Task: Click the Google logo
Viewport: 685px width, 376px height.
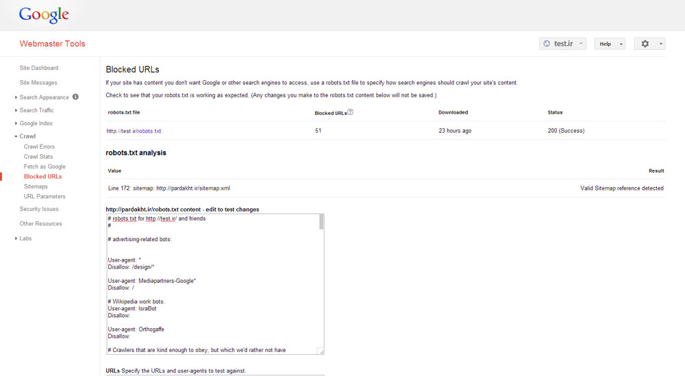Action: (44, 15)
